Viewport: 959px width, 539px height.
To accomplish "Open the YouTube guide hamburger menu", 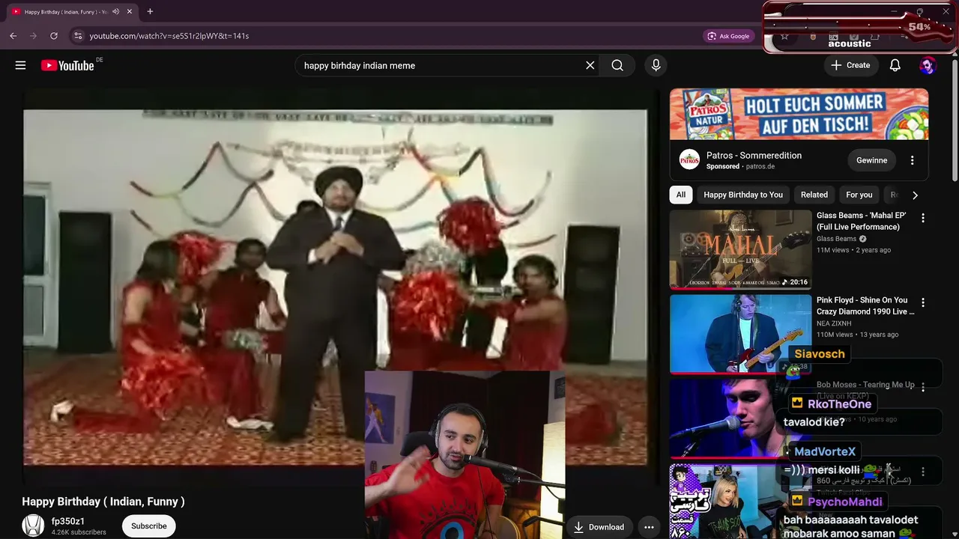I will (x=20, y=65).
